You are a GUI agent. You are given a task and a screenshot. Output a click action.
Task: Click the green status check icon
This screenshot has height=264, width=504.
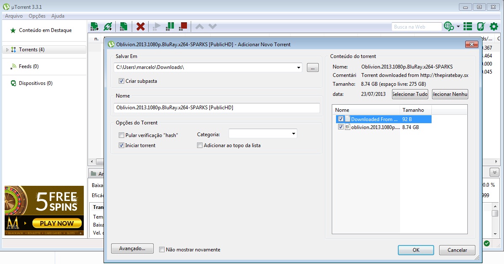pos(487,243)
